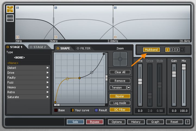Solo the 20Hz band with its S button
The image size is (196, 131).
[17, 8]
